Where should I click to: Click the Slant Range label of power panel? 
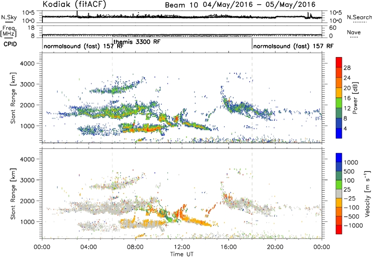tap(13, 98)
